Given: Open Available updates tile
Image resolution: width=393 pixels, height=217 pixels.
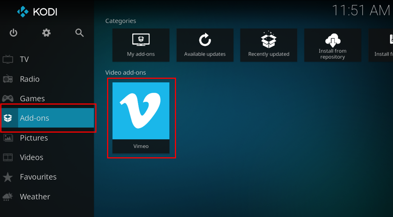Looking at the screenshot, I should point(205,45).
